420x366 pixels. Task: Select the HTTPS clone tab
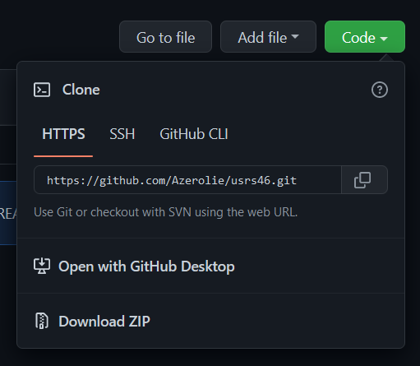tap(63, 134)
